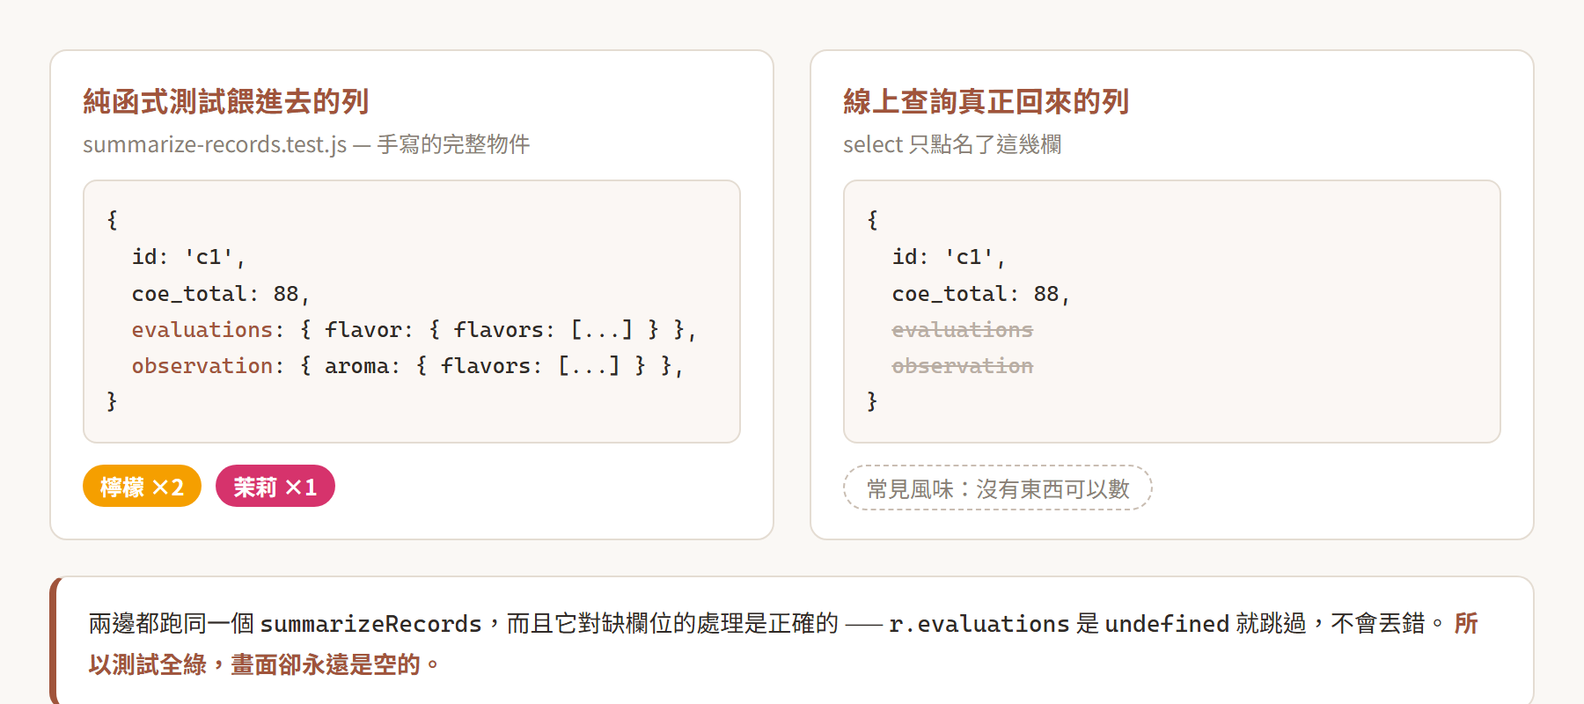Viewport: 1584px width, 704px height.
Task: Click coe_total: 88 in the right code block
Action: (x=980, y=293)
